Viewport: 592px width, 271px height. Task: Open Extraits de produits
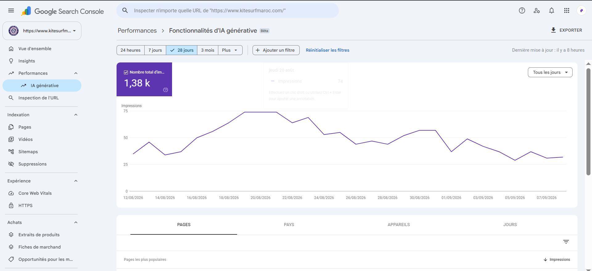[x=42, y=235]
